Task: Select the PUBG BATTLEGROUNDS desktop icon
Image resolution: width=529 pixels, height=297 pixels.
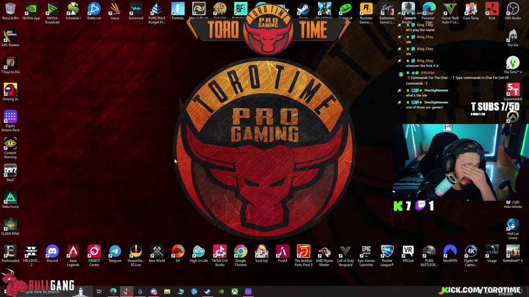Action: point(429,256)
